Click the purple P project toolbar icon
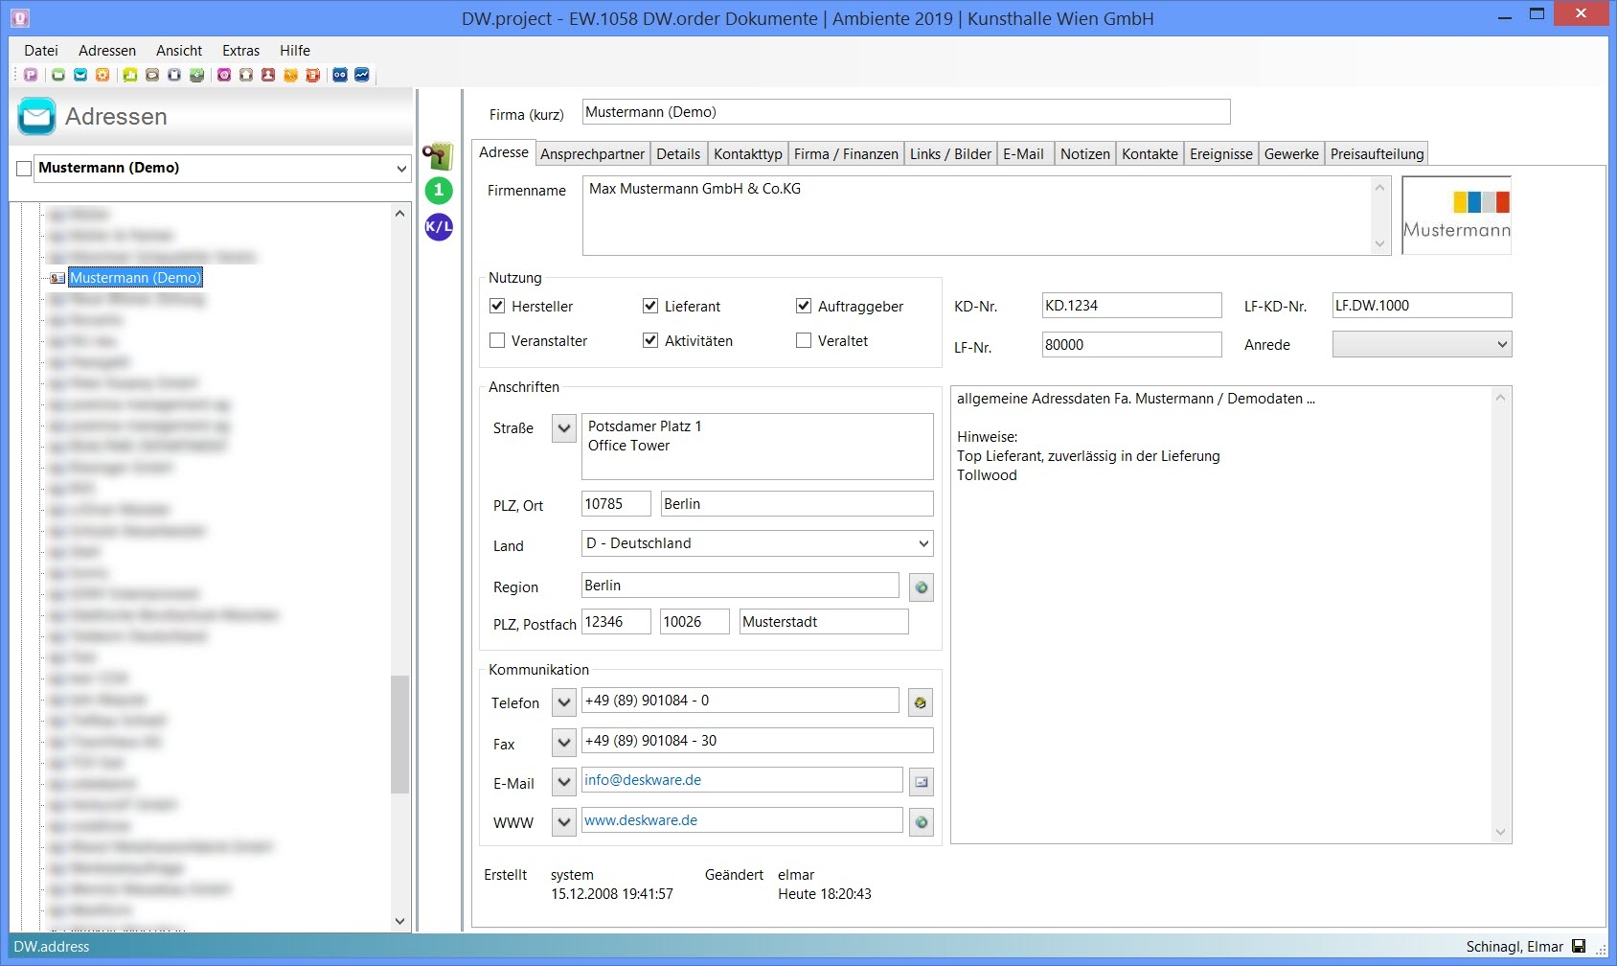The height and width of the screenshot is (966, 1617). coord(31,75)
